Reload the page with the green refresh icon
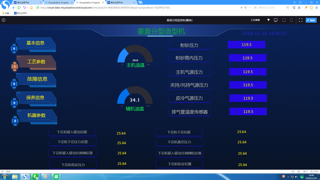The image size is (320, 180). [19, 8]
